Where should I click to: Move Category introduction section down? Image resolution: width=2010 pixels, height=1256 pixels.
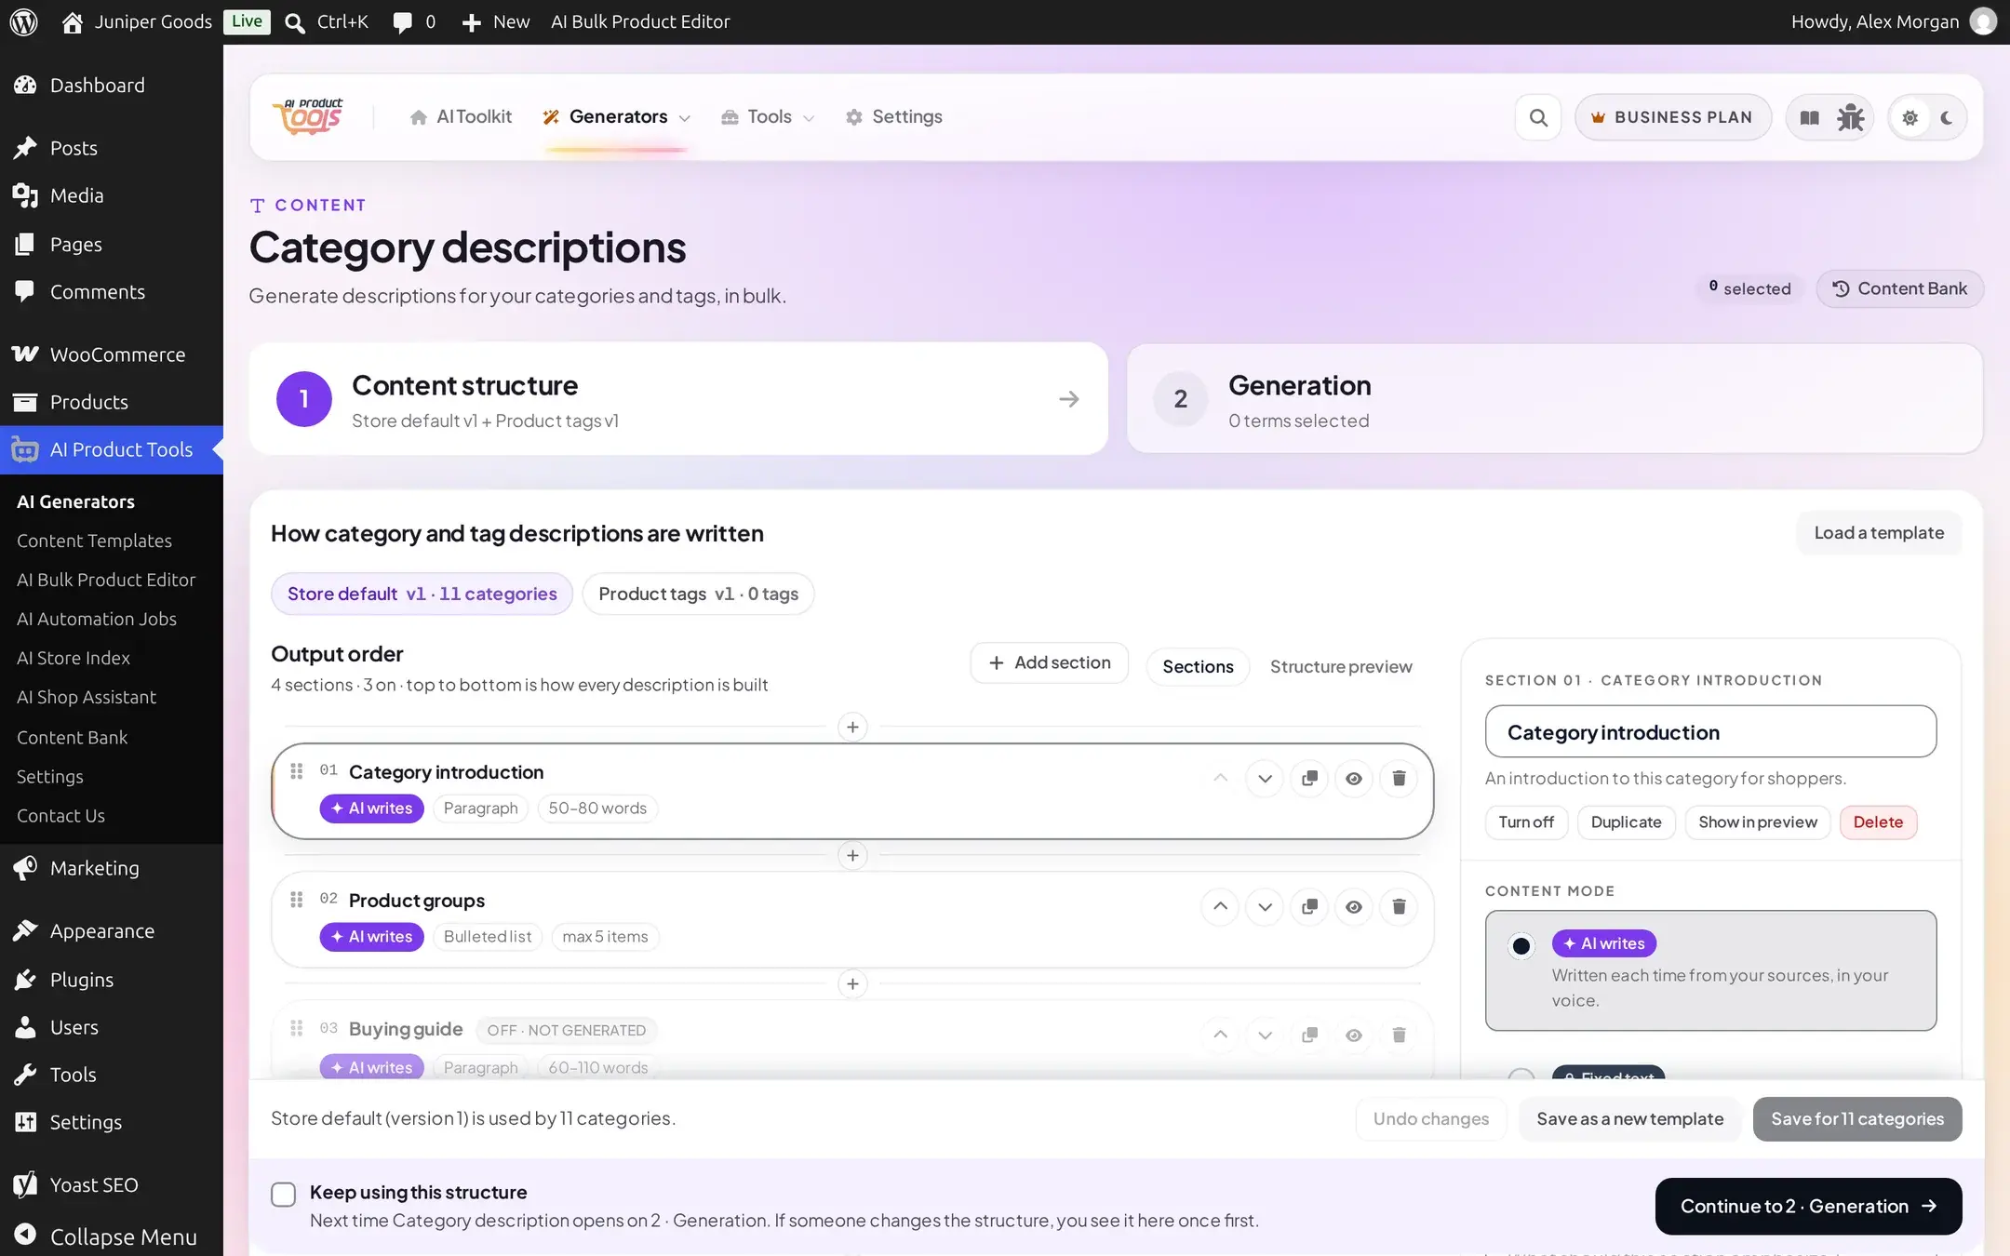pyautogui.click(x=1265, y=779)
